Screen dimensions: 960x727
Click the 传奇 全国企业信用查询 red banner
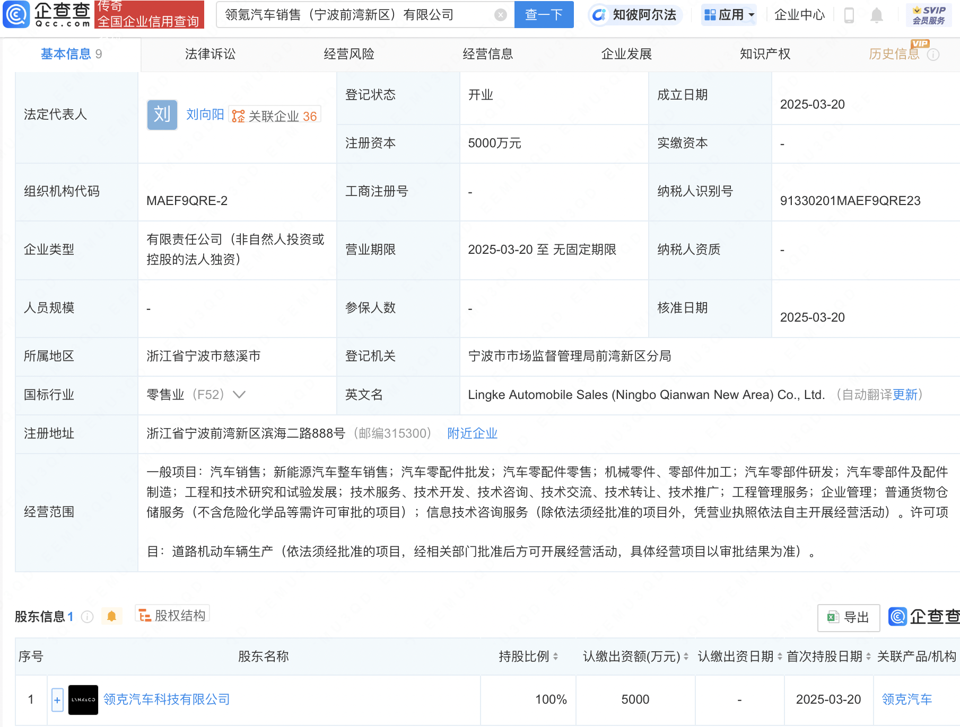click(149, 14)
